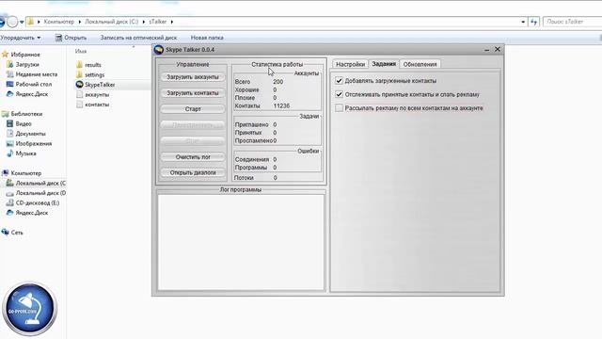Minimize the Skype Talker window
The width and height of the screenshot is (602, 339).
[x=487, y=50]
